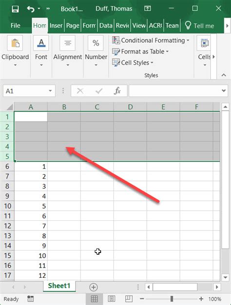Screen dimensions: 231x305
Task: Open the File tab
Action: click(x=16, y=25)
